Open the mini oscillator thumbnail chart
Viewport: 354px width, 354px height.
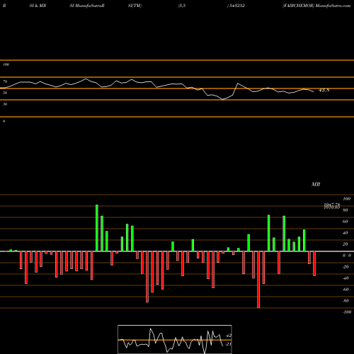tap(175, 339)
